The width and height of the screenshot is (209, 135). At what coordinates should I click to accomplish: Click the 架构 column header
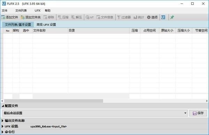16,31
